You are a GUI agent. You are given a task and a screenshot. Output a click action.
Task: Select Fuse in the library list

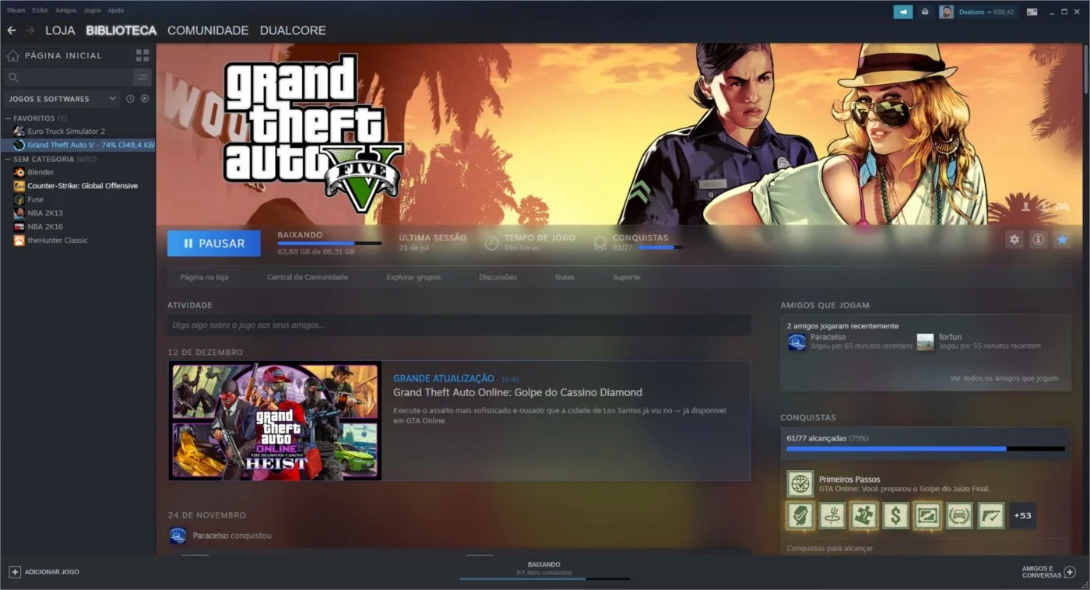pyautogui.click(x=36, y=199)
